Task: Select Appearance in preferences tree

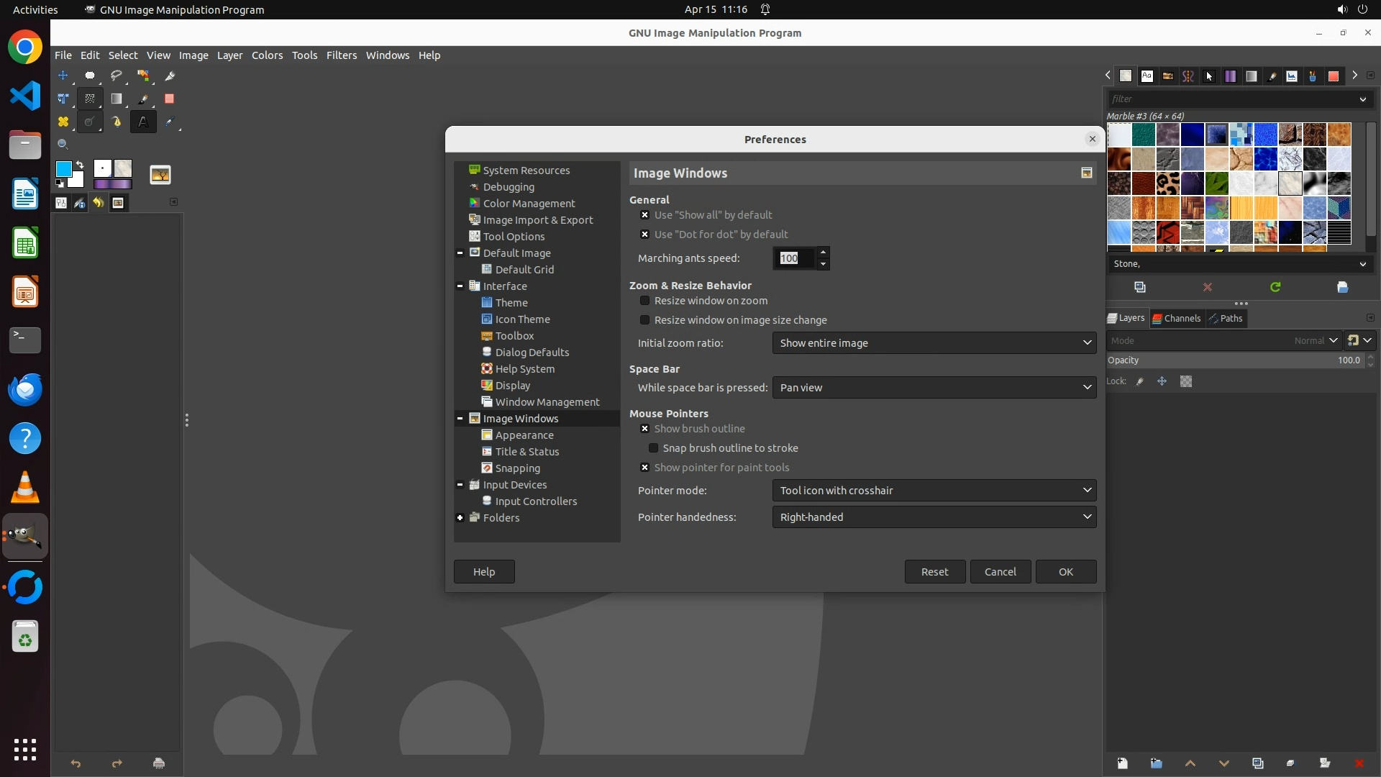Action: (524, 435)
